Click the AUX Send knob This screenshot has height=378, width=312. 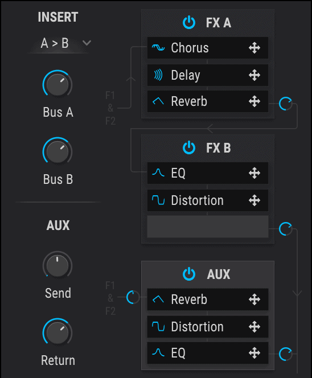pos(58,265)
